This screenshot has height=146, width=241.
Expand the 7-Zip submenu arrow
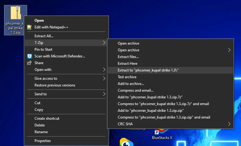pyautogui.click(x=104, y=43)
